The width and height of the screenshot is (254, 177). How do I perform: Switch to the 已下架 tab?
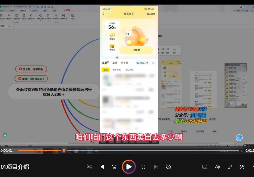pos(124,63)
